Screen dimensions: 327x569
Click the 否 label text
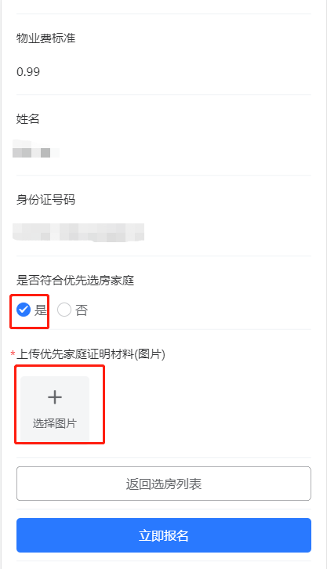tap(82, 310)
